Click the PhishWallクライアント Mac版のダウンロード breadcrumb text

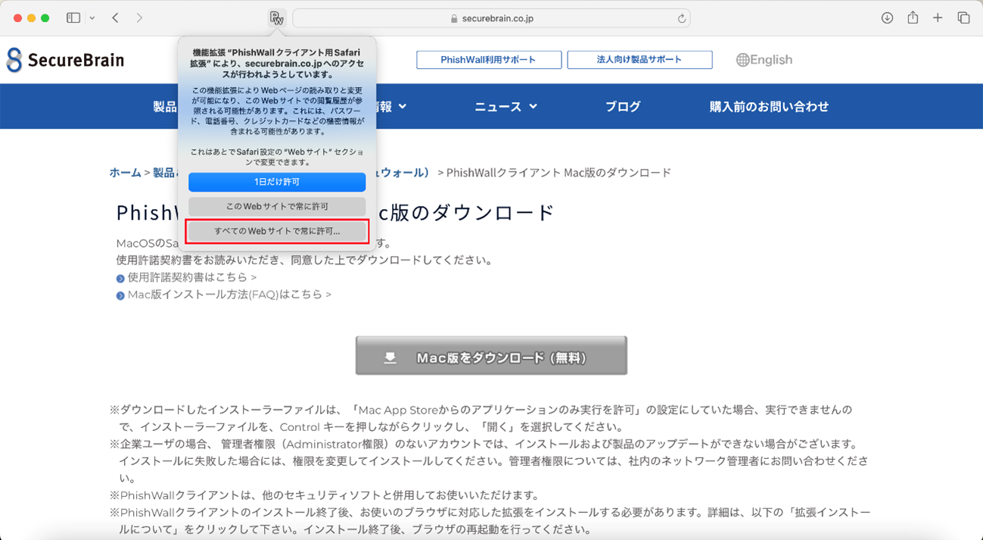(558, 173)
